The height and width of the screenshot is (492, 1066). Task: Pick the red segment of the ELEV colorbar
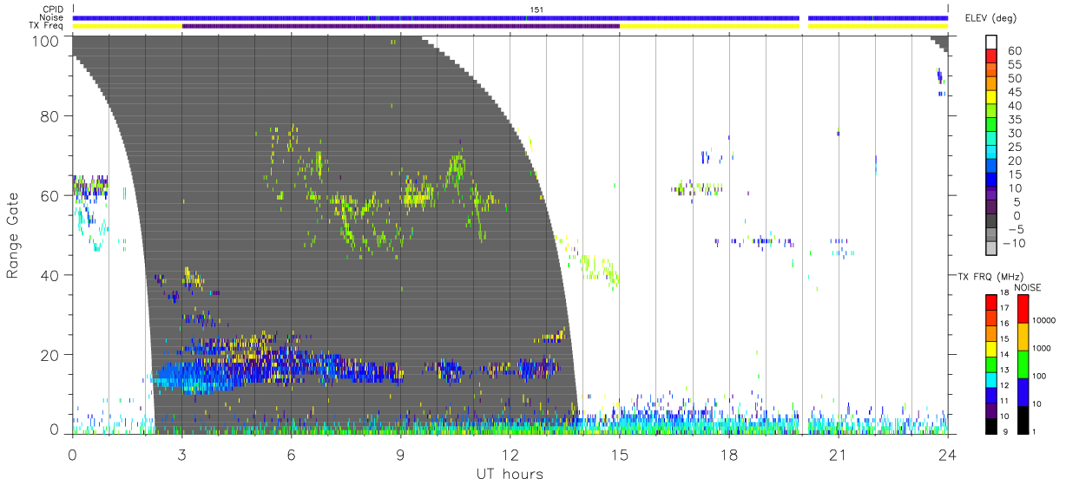[992, 56]
